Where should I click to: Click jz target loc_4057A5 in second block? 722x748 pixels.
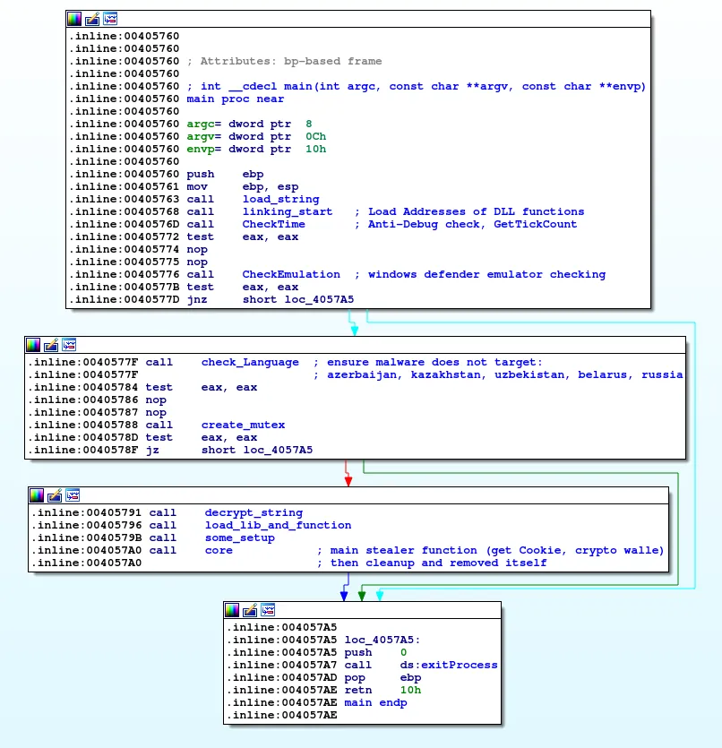tap(278, 450)
